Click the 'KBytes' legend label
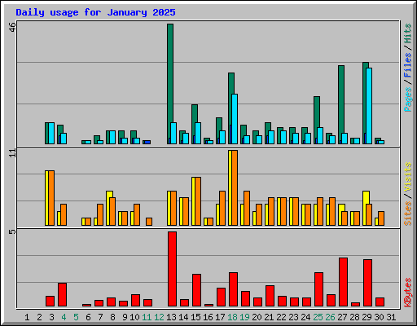This screenshot has width=417, height=326. (407, 293)
